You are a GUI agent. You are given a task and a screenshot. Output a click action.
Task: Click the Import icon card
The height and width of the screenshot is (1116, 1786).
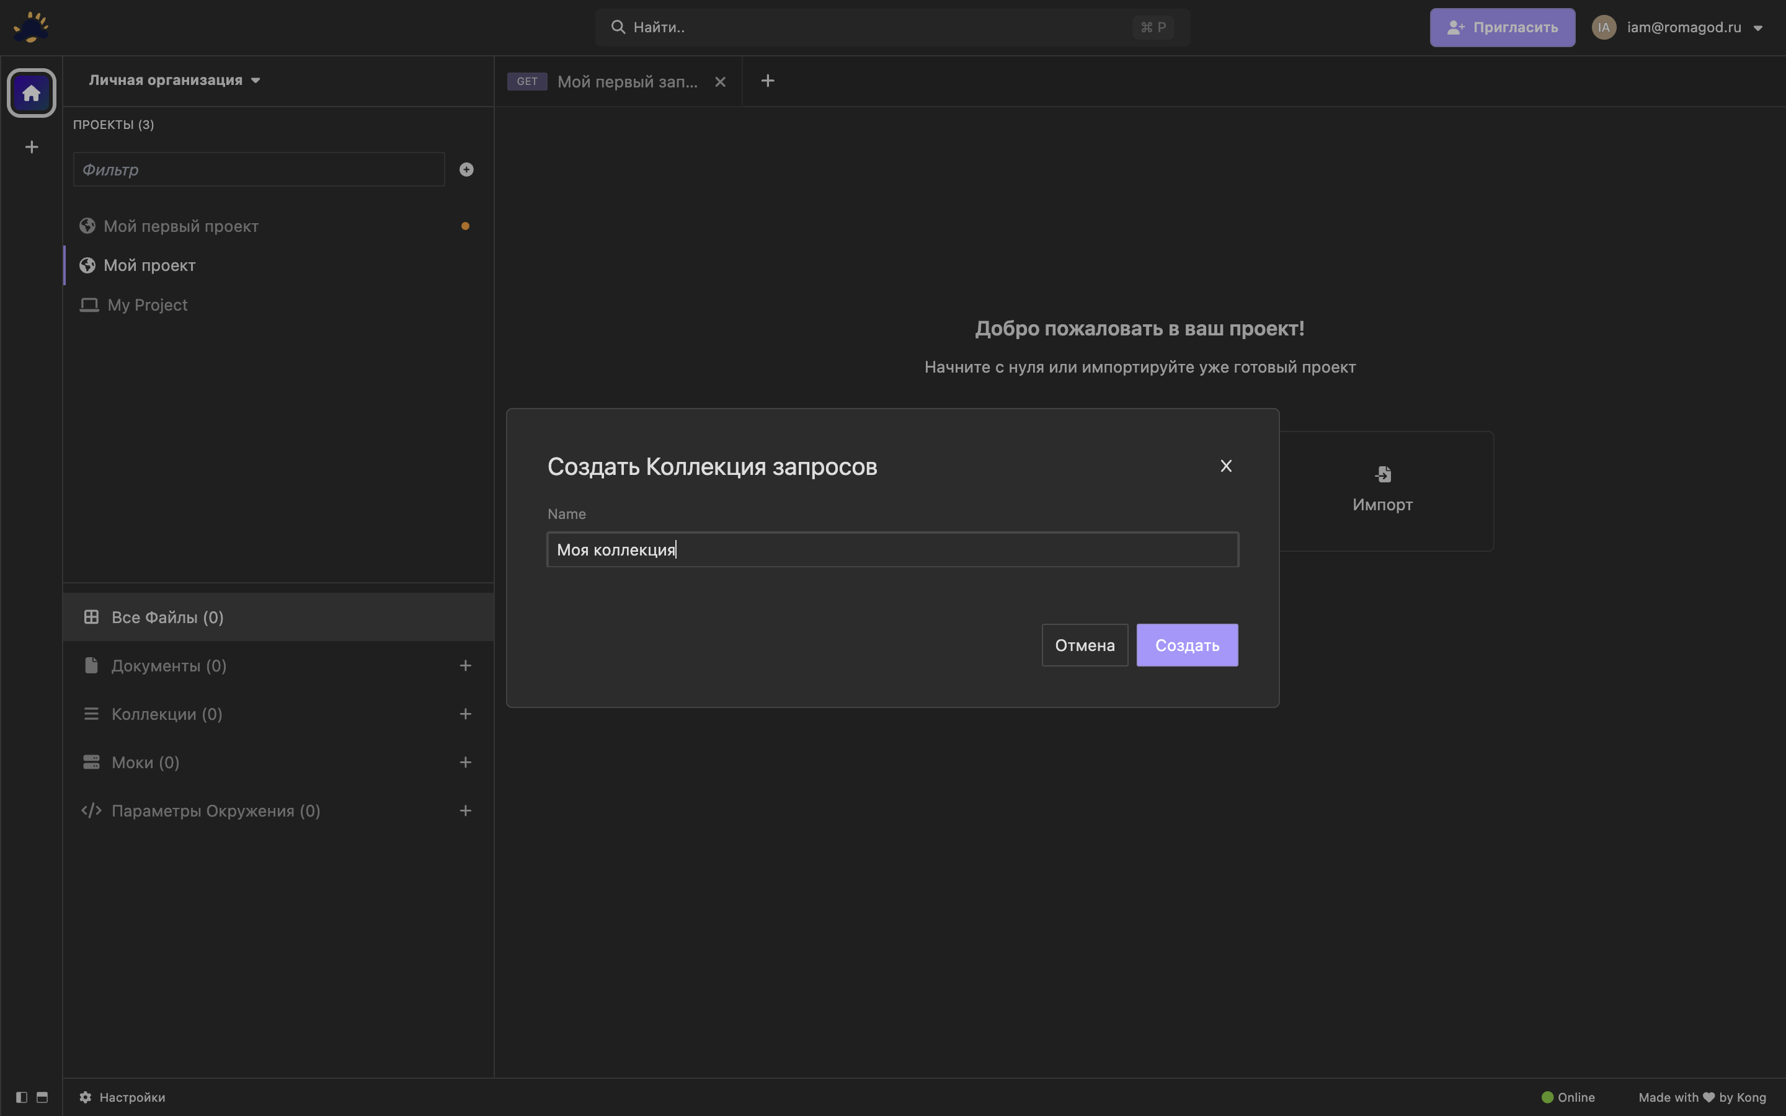[x=1382, y=491]
